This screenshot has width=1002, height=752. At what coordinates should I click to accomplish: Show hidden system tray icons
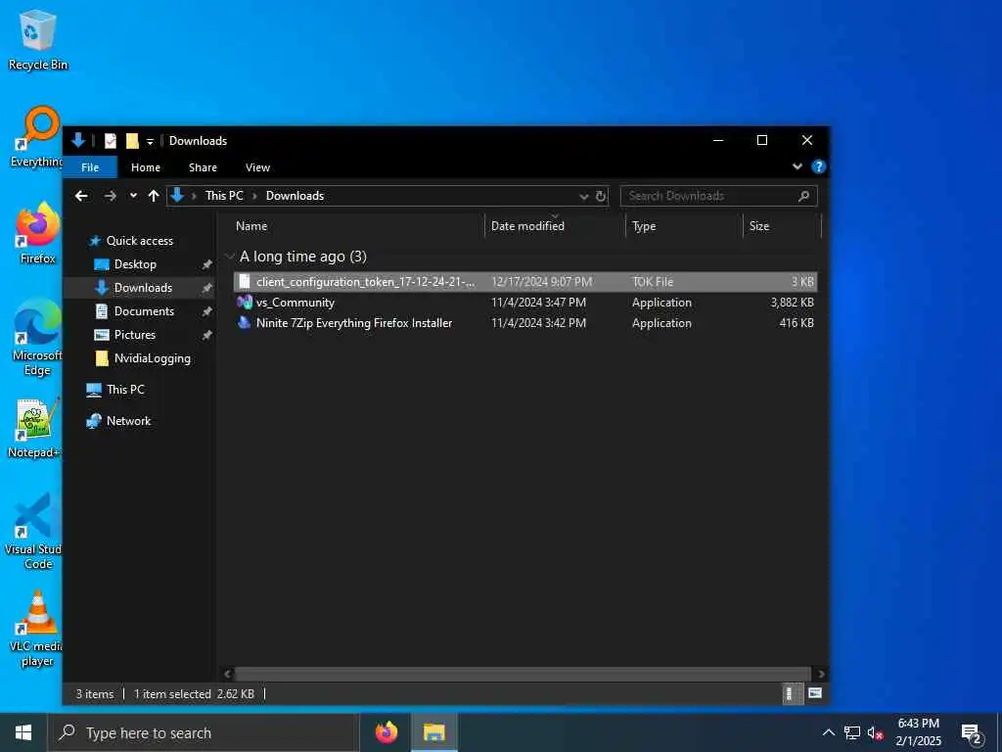828,732
